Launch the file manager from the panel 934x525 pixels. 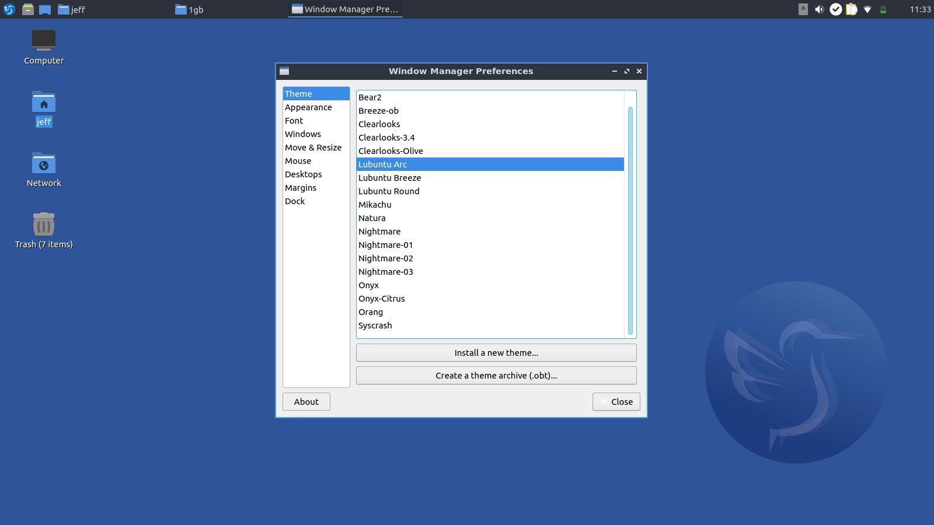(27, 9)
